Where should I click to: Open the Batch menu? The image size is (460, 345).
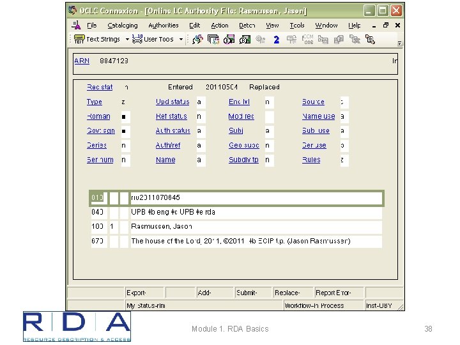(247, 26)
